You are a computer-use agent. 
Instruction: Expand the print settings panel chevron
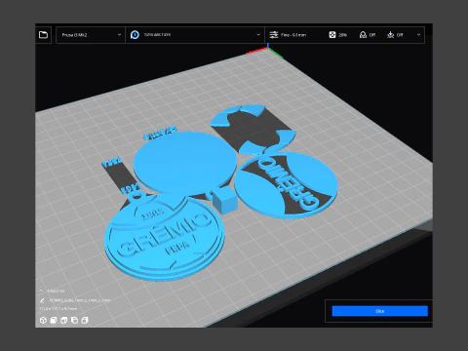(418, 35)
